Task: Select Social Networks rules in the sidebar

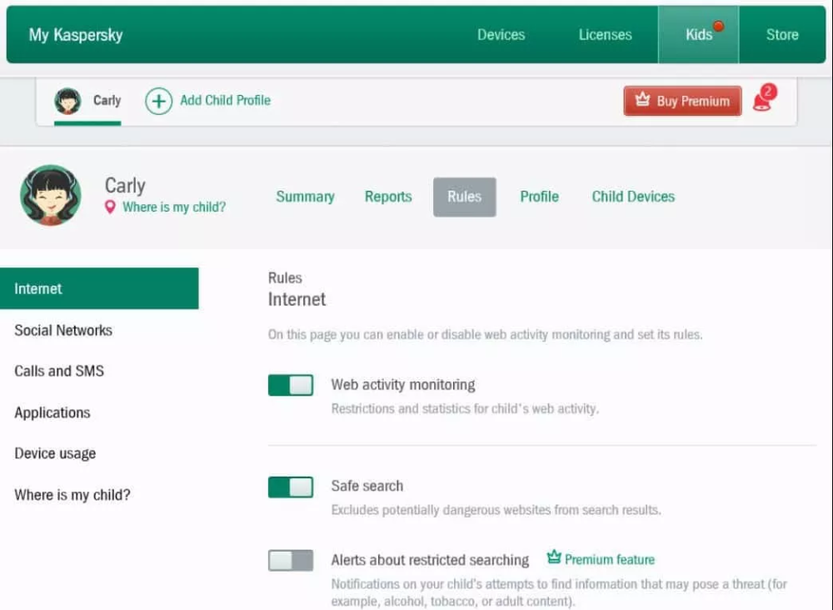Action: [63, 330]
